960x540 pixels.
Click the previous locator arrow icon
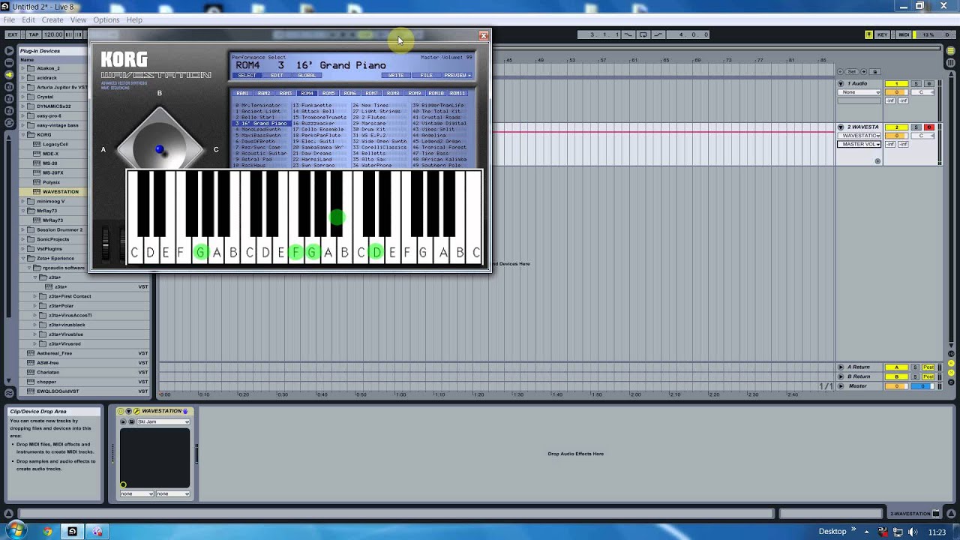tap(840, 71)
